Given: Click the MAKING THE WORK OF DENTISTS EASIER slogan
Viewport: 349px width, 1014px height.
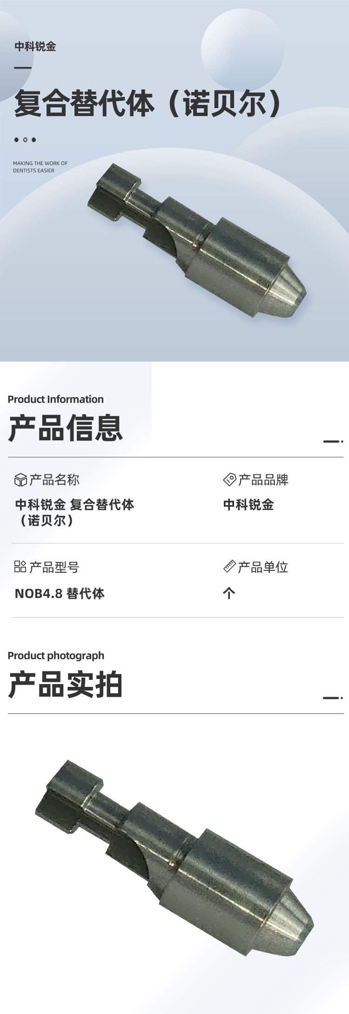Looking at the screenshot, I should click(x=40, y=167).
